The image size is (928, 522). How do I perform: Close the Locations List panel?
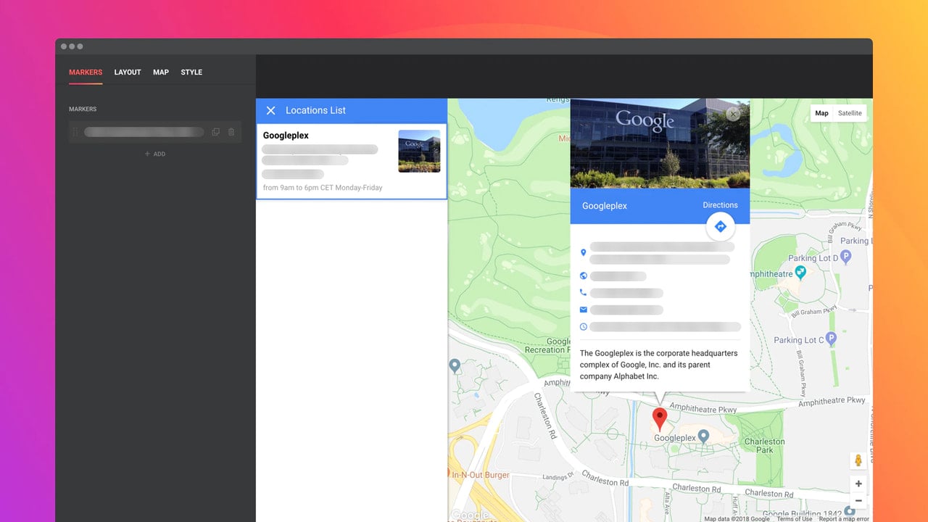click(x=270, y=110)
